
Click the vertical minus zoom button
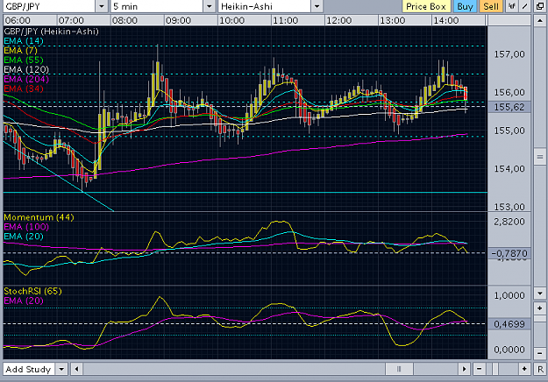click(540, 353)
